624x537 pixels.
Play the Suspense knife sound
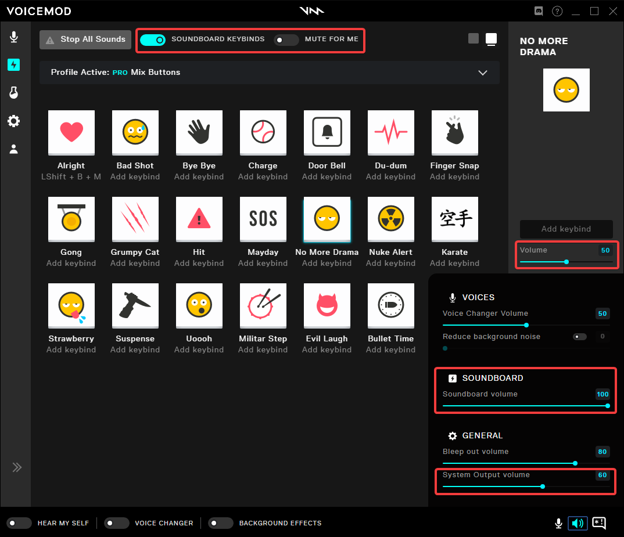click(135, 306)
